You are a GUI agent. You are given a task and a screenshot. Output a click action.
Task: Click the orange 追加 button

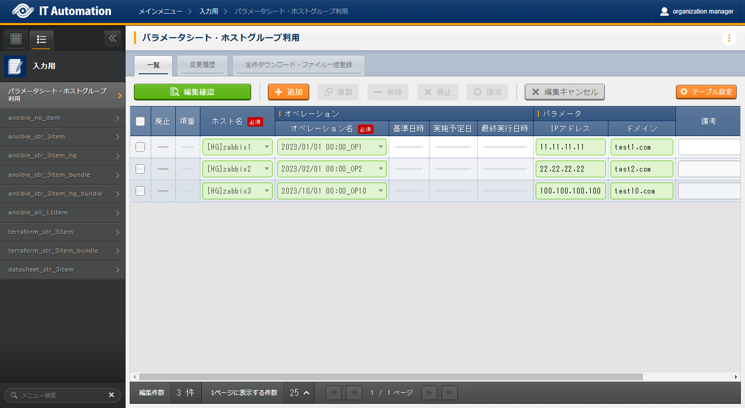pyautogui.click(x=288, y=92)
